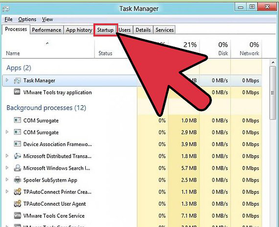This screenshot has height=227, width=279.
Task: Click the process list scrollbar thumb
Action: tap(273, 93)
